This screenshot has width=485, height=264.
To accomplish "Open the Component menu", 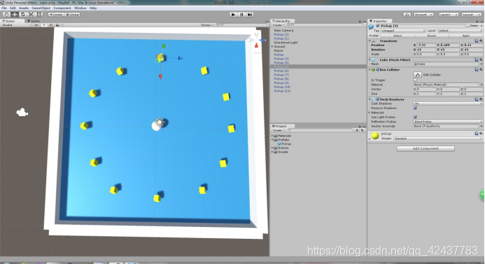I will [62, 8].
